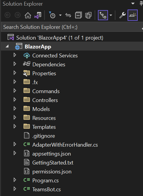Toggle Preview Selected Items button

tap(133, 15)
